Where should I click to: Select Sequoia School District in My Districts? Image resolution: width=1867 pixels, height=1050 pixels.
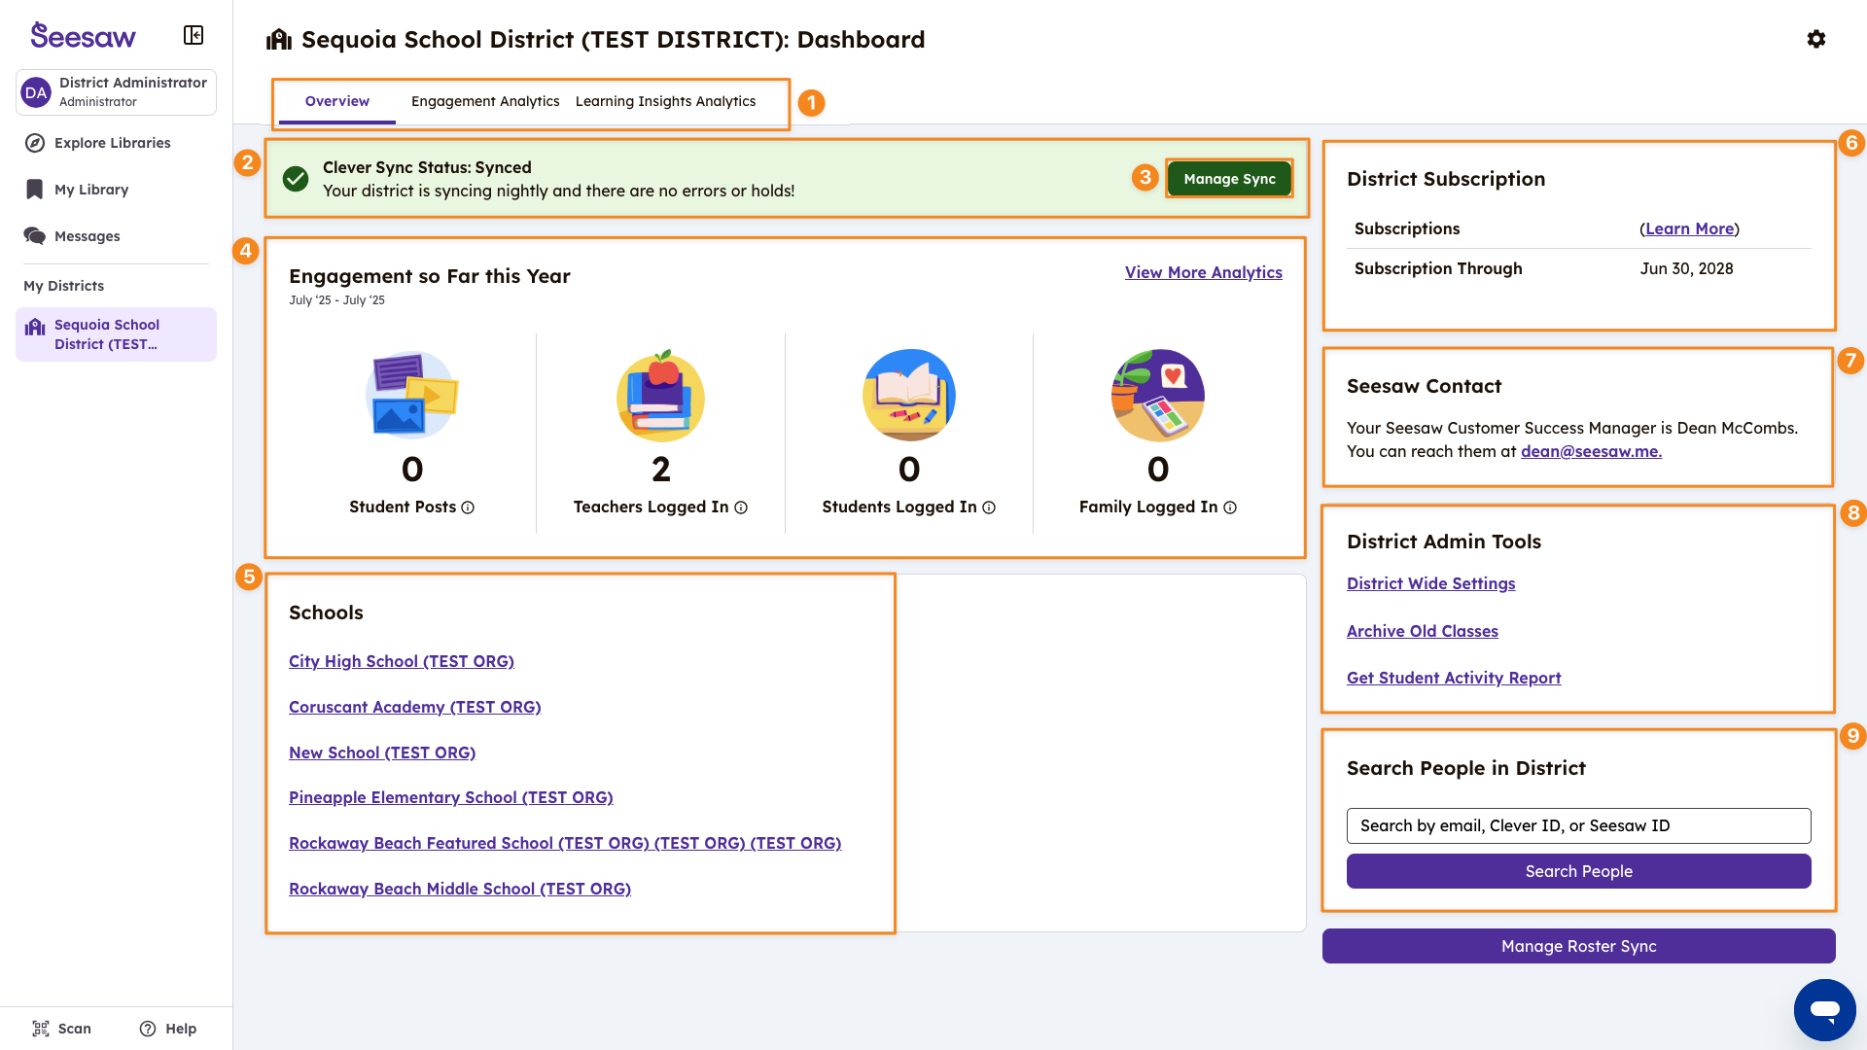point(116,334)
